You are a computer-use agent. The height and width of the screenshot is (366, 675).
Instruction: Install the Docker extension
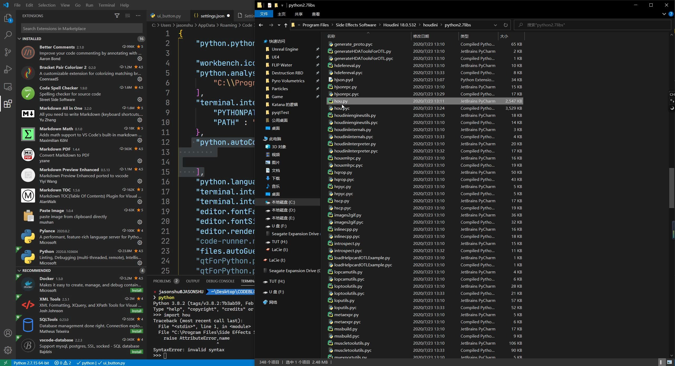(x=137, y=290)
